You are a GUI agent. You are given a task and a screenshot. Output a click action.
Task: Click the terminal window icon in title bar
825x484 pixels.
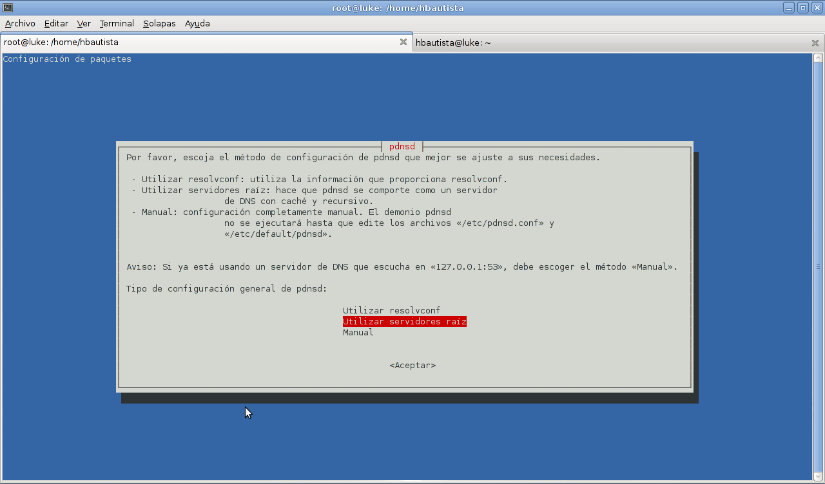pos(7,8)
